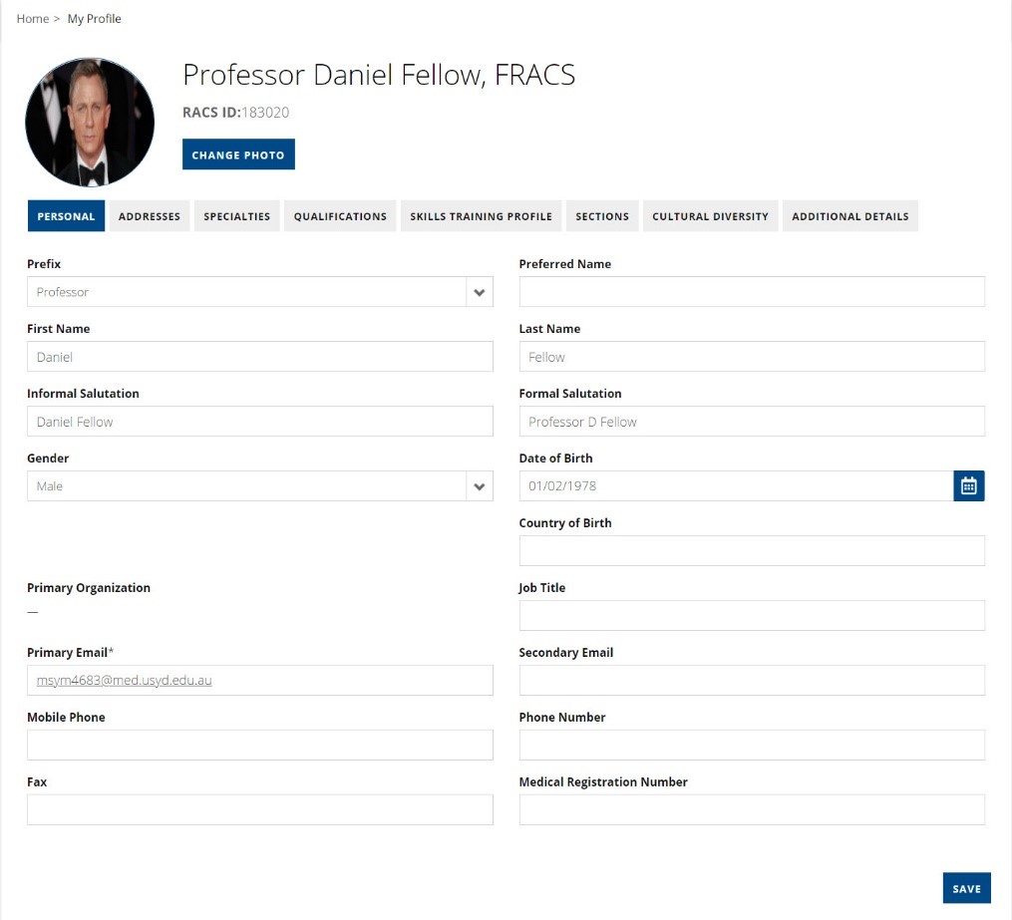Click the Medical Registration Number field
Screen dimensions: 1012x920
[x=752, y=810]
